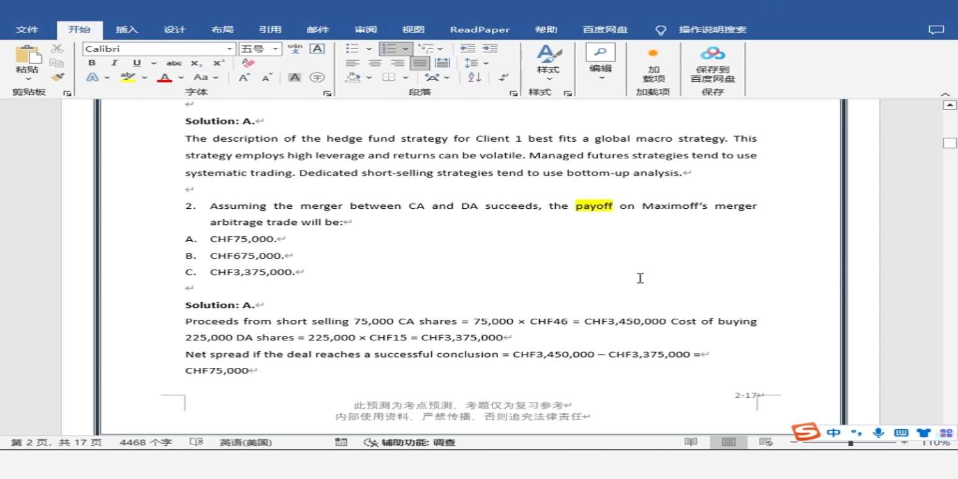Increase font size with the grow font icon

(x=244, y=77)
